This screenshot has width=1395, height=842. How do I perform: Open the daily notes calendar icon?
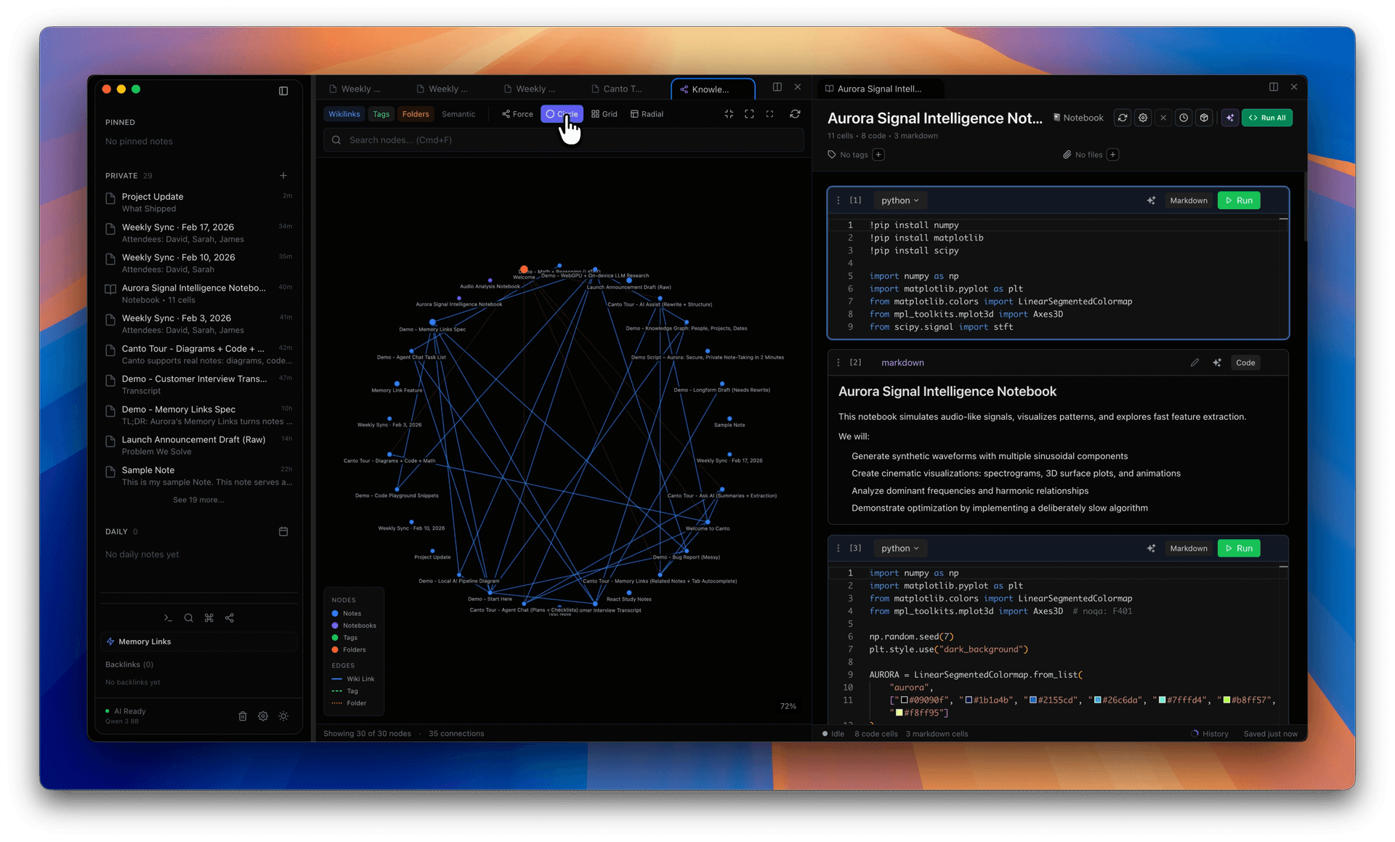point(283,532)
